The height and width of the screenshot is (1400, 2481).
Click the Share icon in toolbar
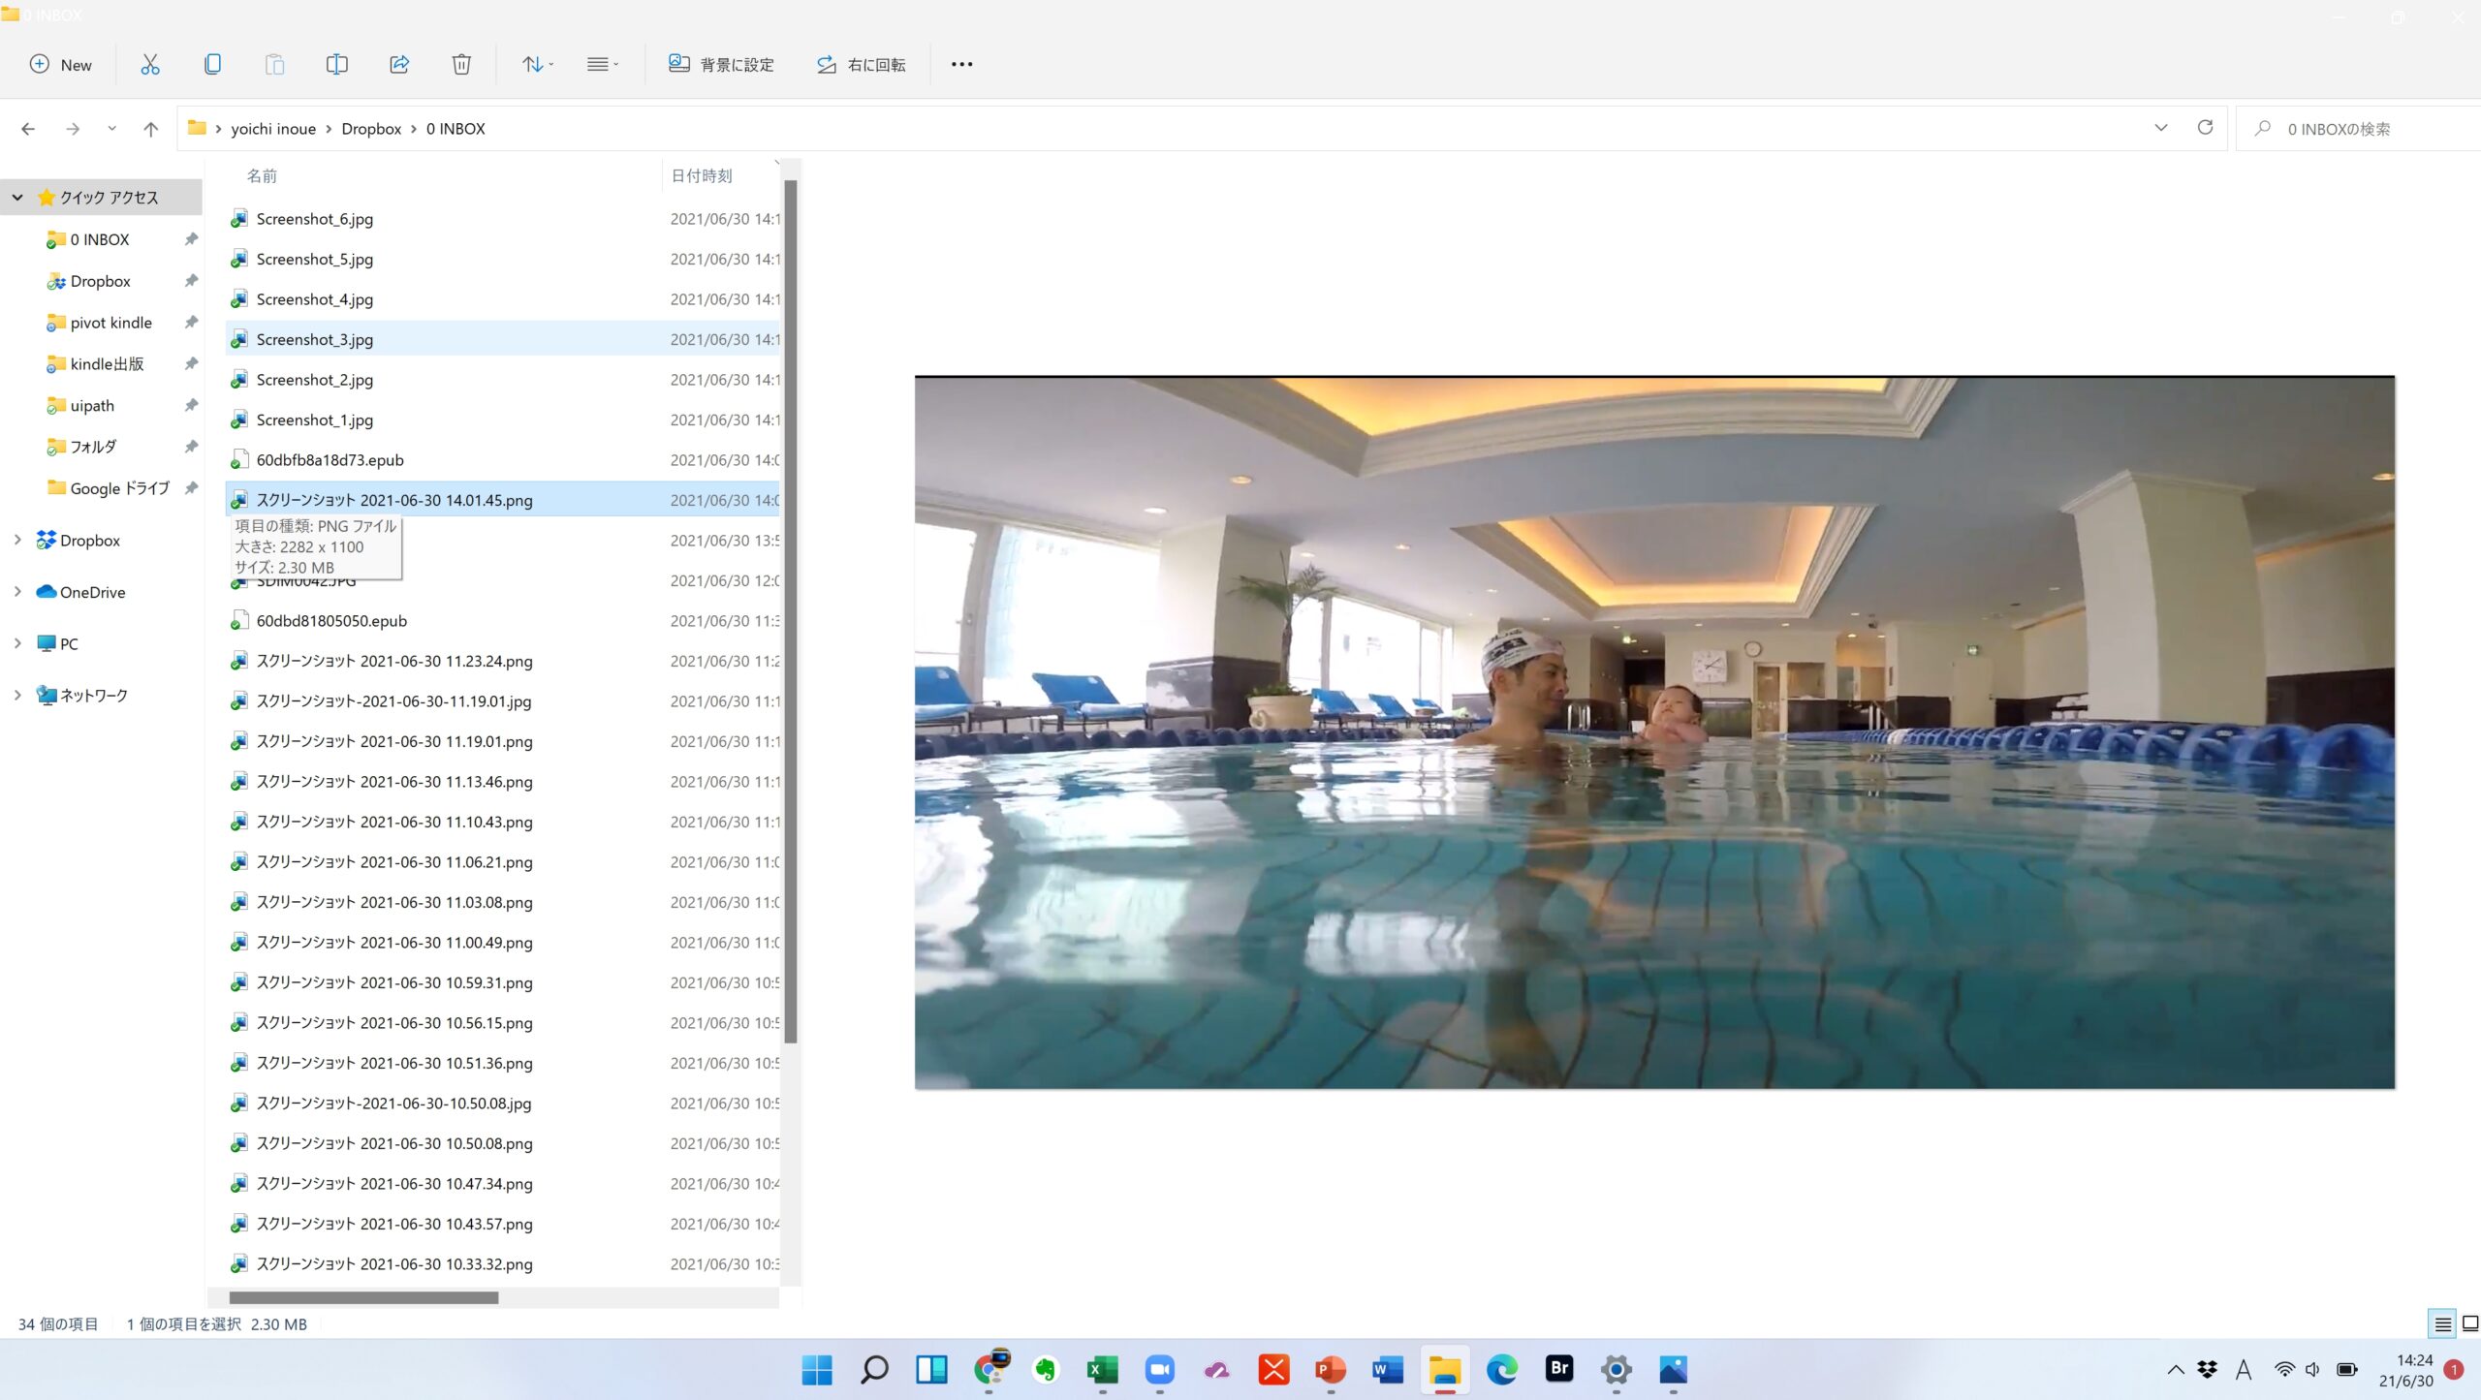399,64
